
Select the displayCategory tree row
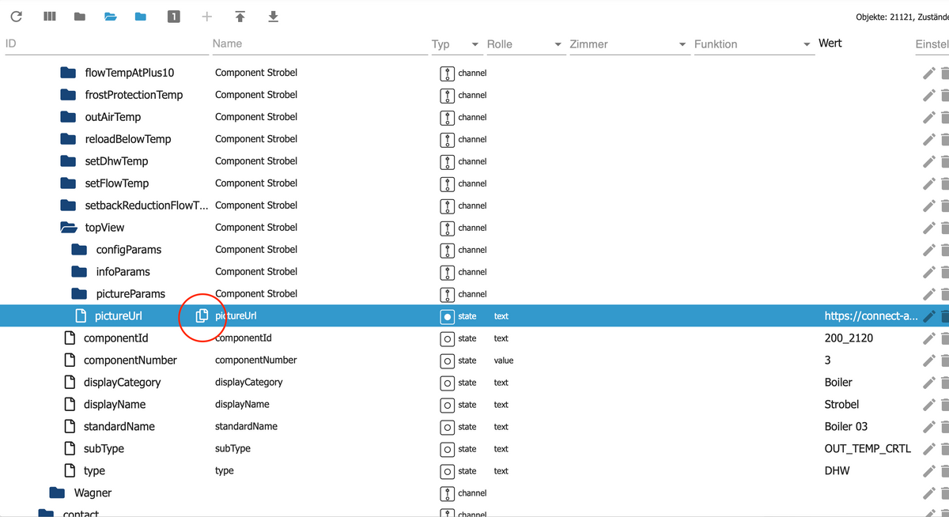point(475,382)
